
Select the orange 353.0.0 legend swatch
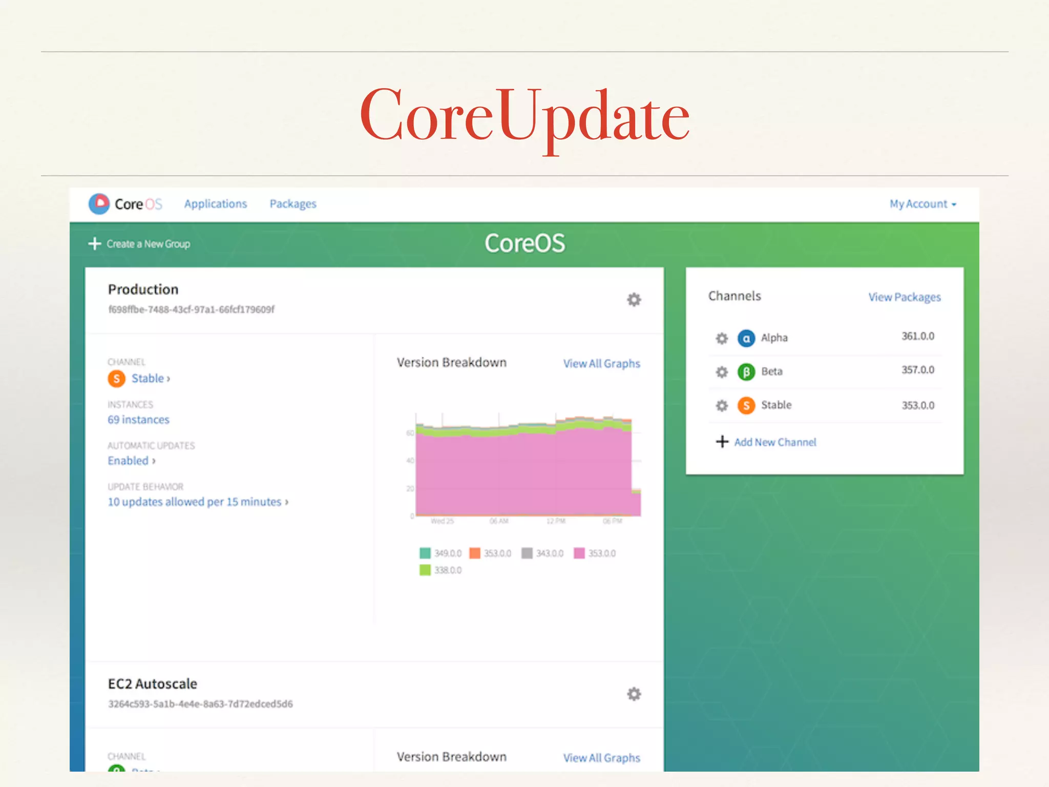pos(475,553)
